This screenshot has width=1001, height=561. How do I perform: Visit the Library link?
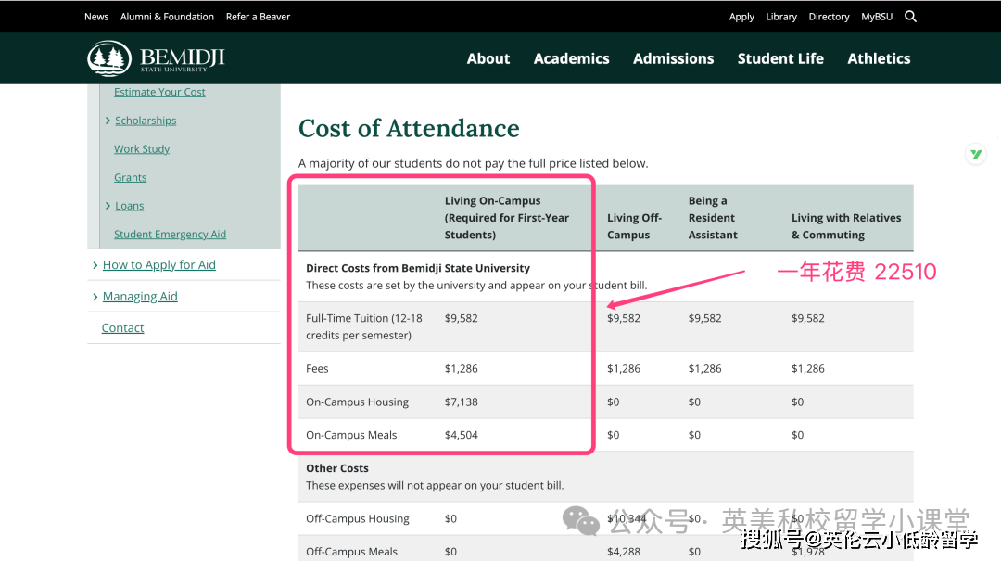click(x=781, y=17)
